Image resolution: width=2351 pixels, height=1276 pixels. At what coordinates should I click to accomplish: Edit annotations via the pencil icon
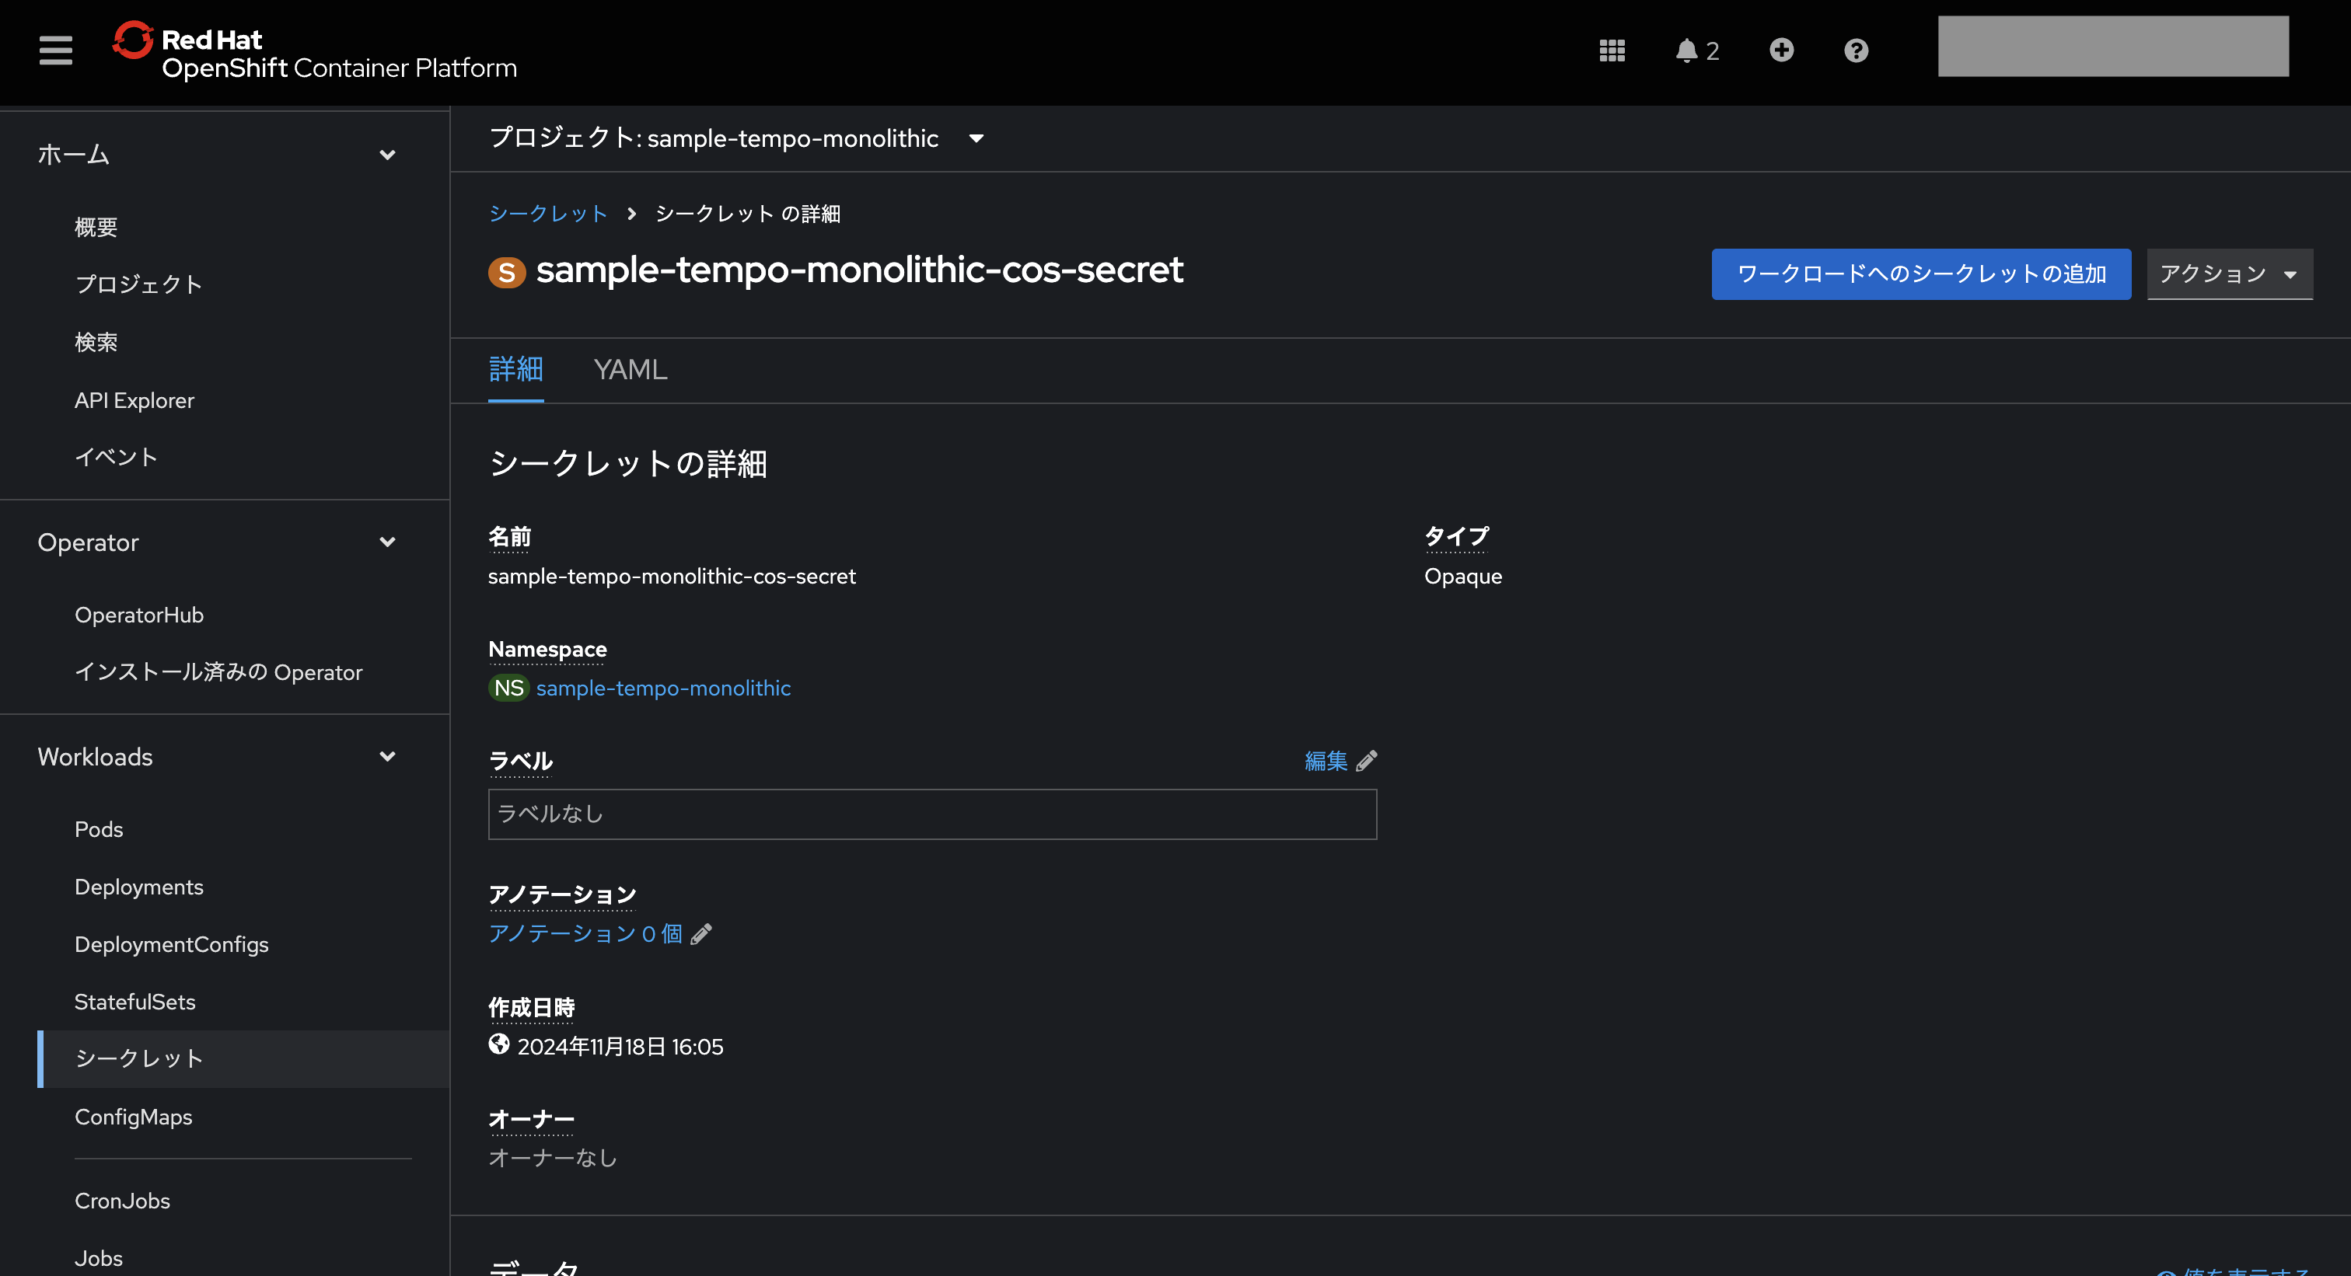tap(702, 933)
